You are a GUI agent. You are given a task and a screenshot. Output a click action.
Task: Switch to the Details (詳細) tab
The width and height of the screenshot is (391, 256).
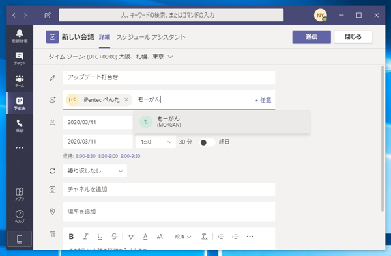point(104,37)
